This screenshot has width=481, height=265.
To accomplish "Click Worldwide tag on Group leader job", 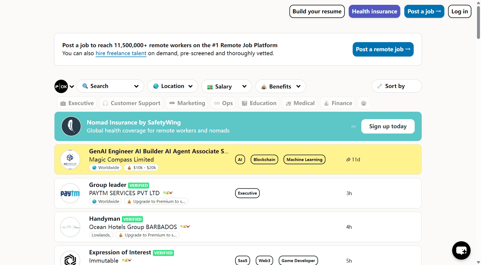I will coord(105,201).
